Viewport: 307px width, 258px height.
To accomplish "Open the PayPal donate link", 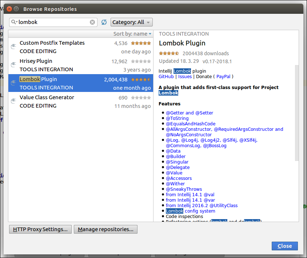I will [x=223, y=76].
